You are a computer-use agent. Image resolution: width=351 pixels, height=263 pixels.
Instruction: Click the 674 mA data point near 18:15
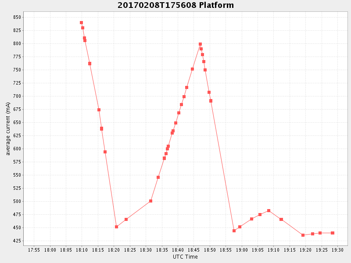(x=99, y=110)
